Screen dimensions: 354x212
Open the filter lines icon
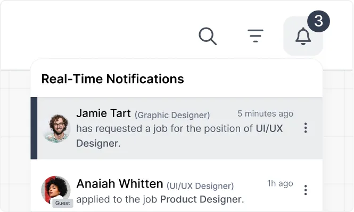tap(256, 36)
